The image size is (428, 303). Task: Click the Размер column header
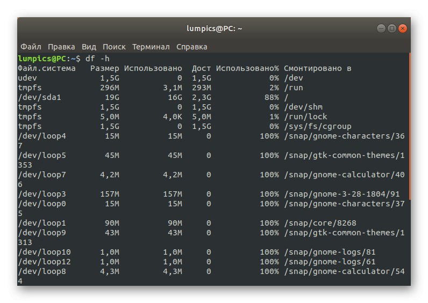[x=104, y=68]
